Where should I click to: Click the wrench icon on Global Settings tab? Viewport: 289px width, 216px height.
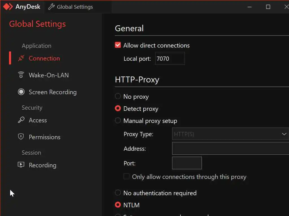tap(51, 7)
